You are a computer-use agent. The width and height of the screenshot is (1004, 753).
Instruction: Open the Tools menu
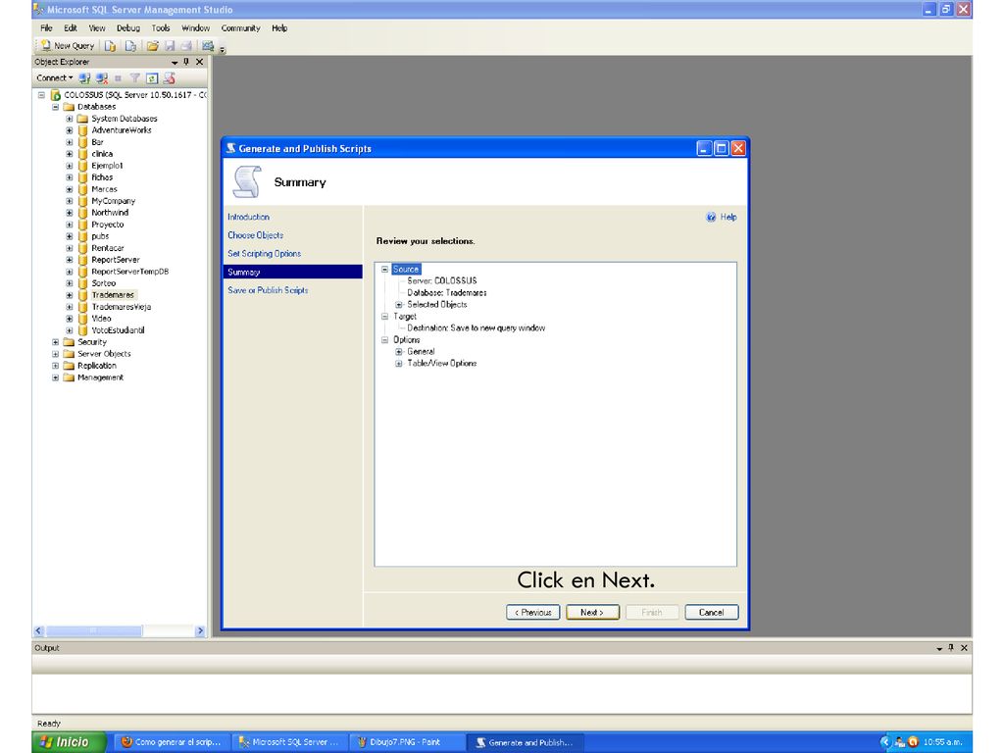(161, 28)
